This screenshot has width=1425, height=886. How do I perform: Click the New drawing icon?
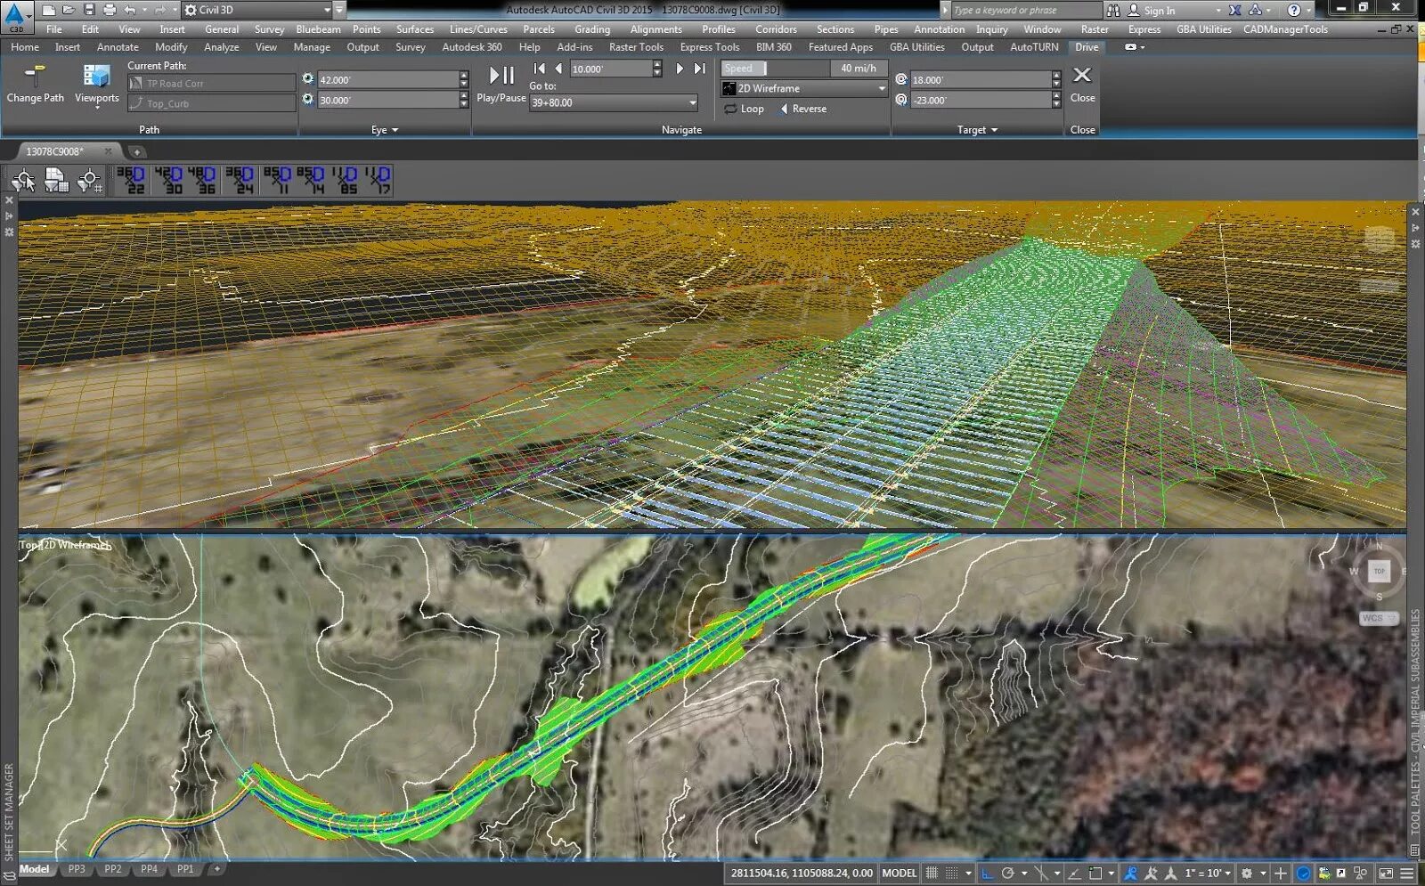(x=49, y=10)
